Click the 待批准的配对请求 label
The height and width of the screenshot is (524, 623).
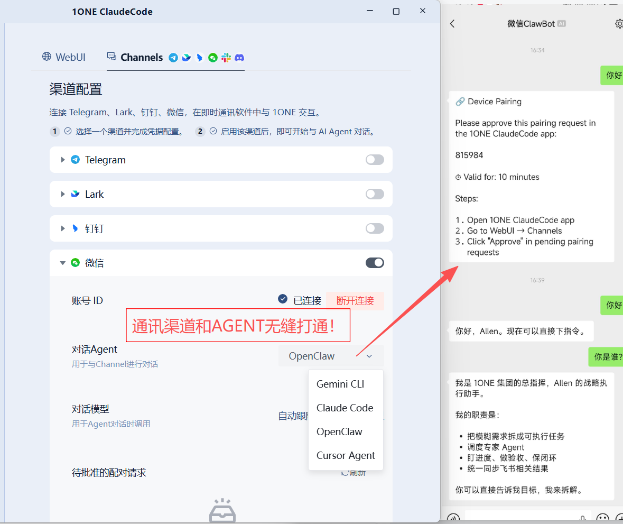(109, 472)
